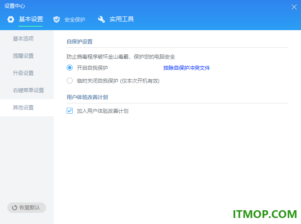This screenshot has height=224, width=301.
Task: Click the wrench icon beside 实用工具
Action: tap(101, 19)
